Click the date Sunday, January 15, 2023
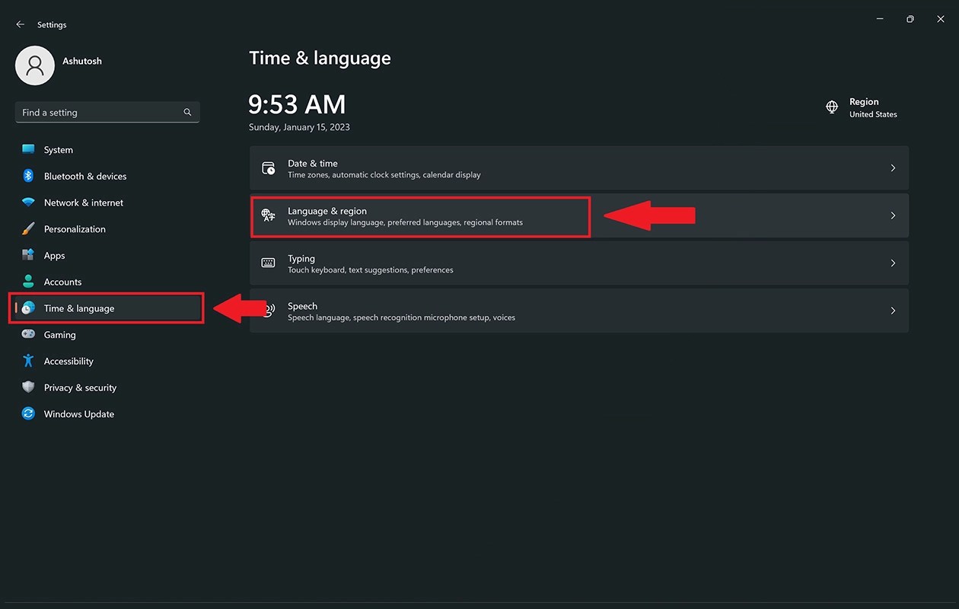The height and width of the screenshot is (609, 959). [x=299, y=127]
